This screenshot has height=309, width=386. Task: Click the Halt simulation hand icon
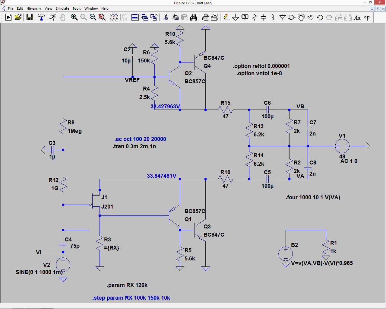click(62, 17)
